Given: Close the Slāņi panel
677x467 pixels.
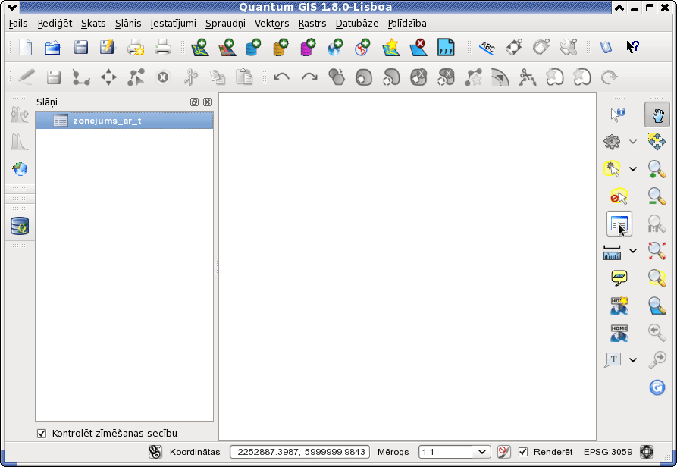Looking at the screenshot, I should 207,102.
